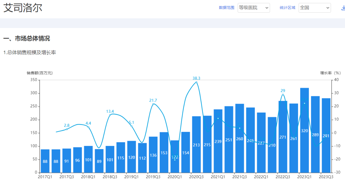Click the 增长率（%）axis title
Screen dimensions: 345x182
330,73
